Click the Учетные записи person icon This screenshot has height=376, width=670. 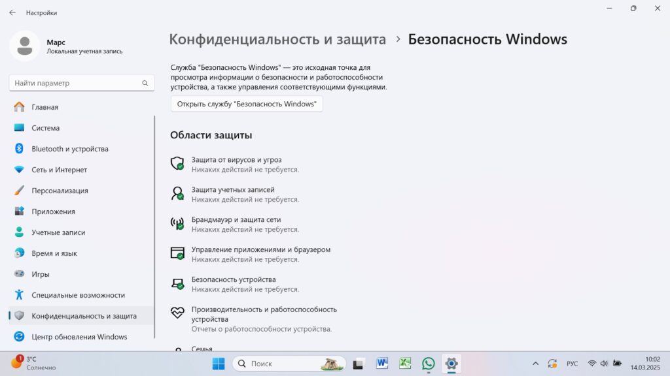coord(19,232)
